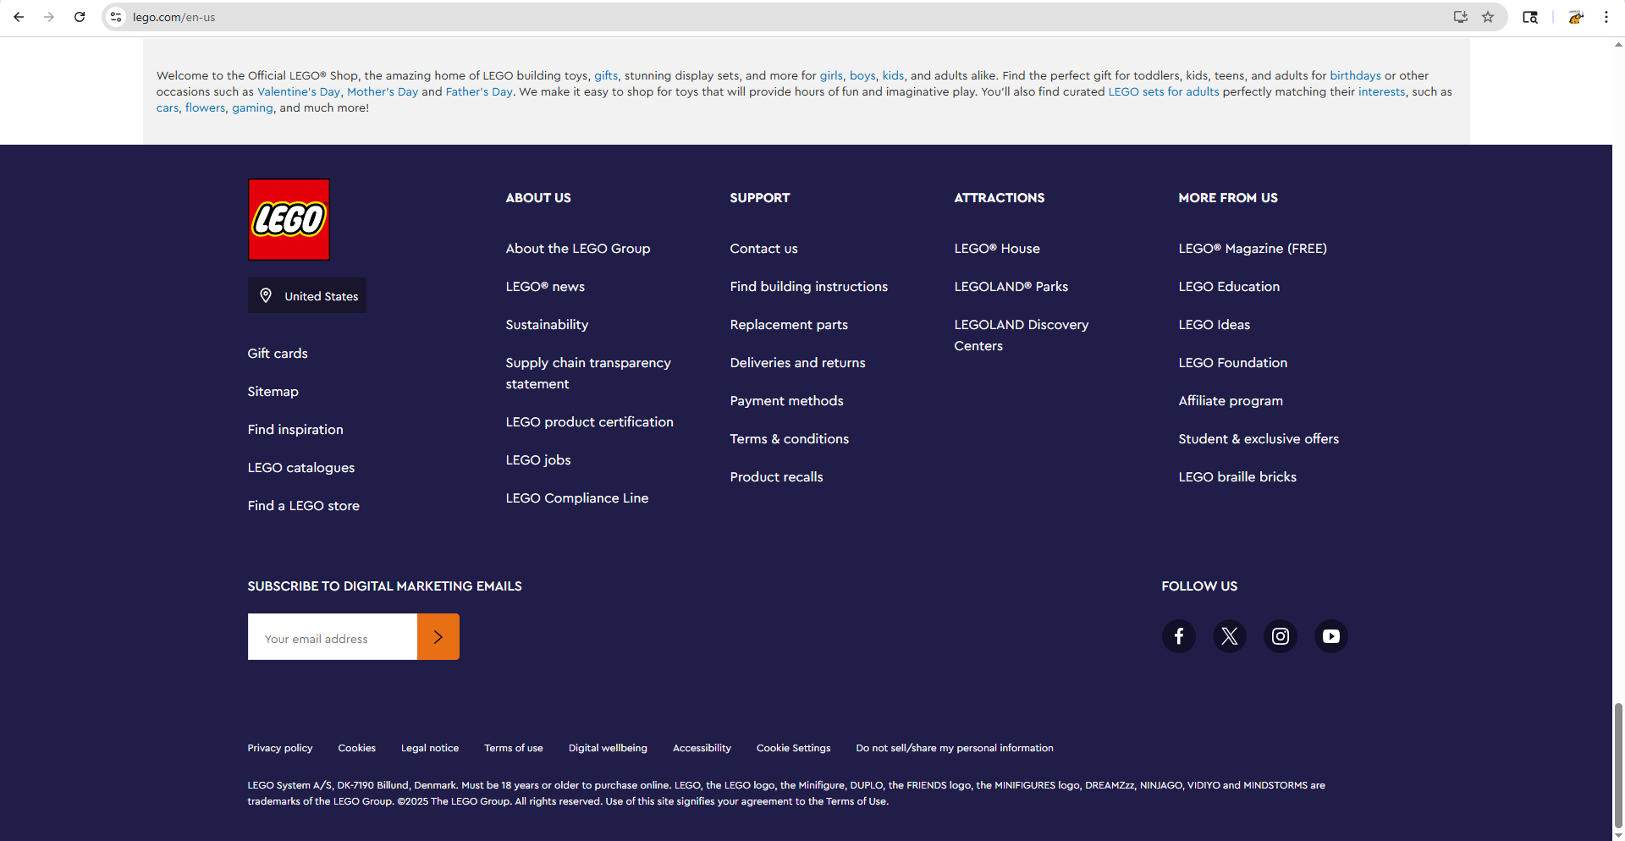
Task: Visit LEGO's Instagram via its icon
Action: point(1280,636)
